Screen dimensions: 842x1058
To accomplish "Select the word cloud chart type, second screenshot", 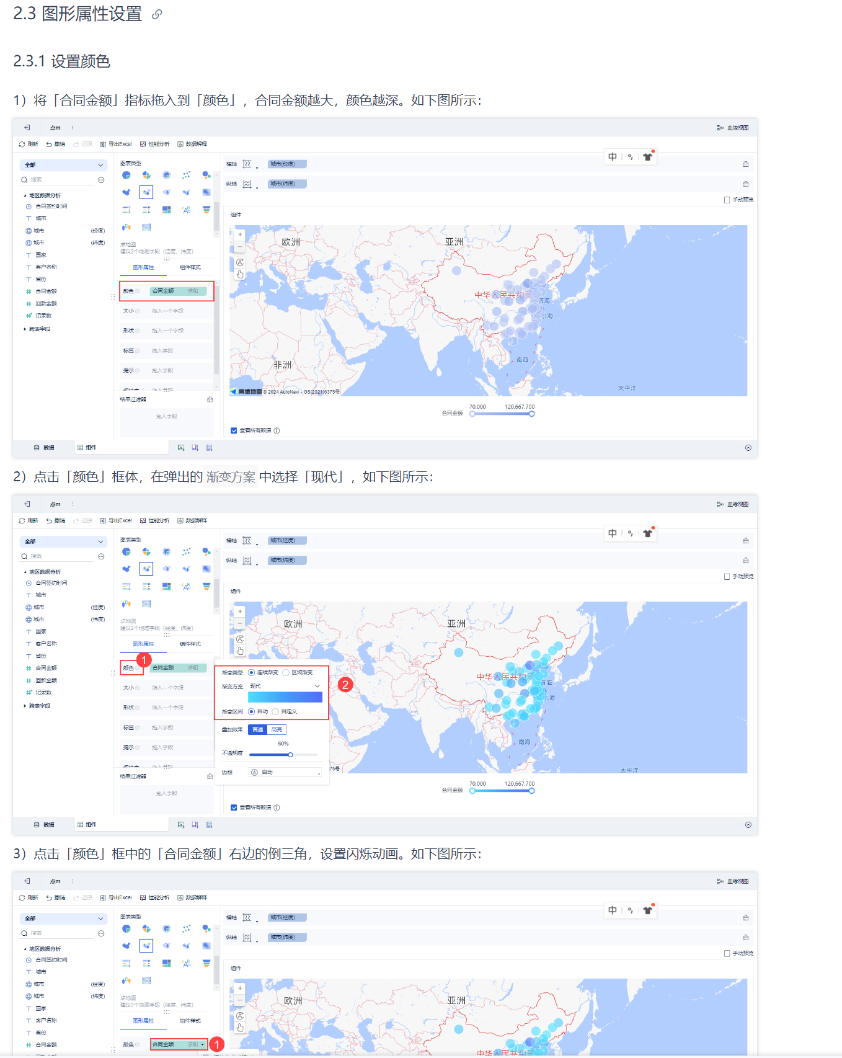I will point(186,587).
